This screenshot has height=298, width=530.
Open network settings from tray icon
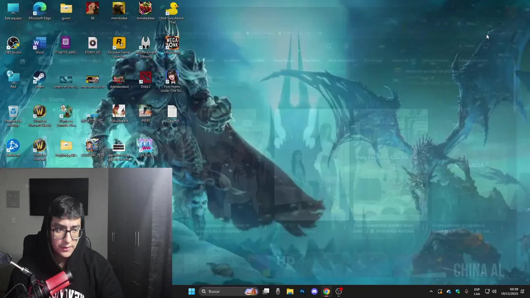point(487,291)
